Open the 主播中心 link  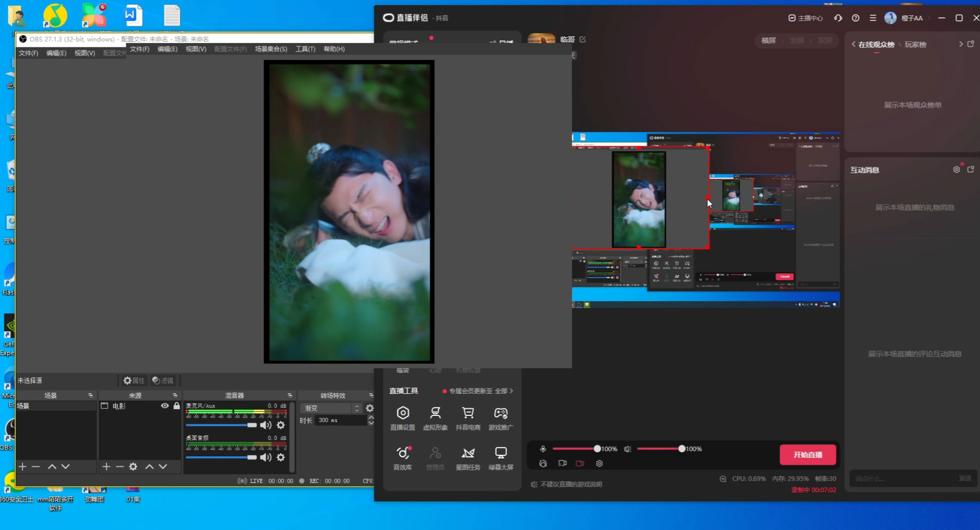(805, 18)
